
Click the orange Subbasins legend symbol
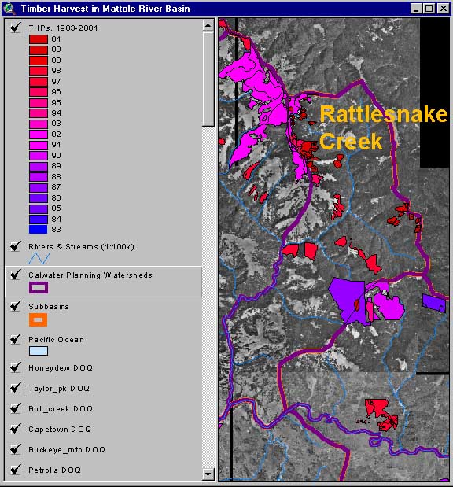pos(39,320)
